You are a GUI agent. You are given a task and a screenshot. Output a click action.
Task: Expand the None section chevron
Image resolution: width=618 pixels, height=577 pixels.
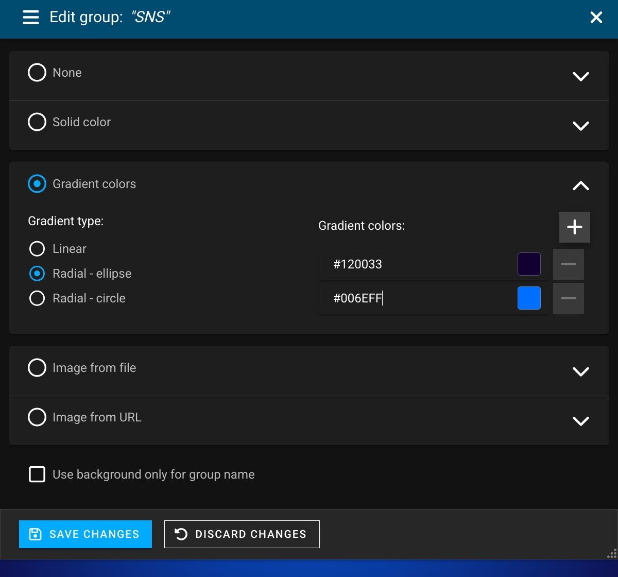[x=580, y=76]
